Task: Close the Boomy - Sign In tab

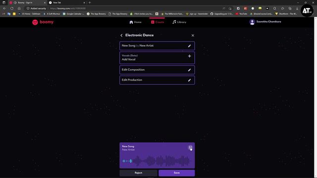Action: (45, 2)
